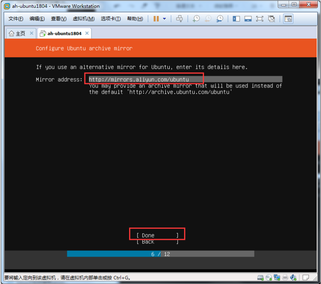Expand the power options dropdown arrow
321x284 pixels.
[165, 19]
